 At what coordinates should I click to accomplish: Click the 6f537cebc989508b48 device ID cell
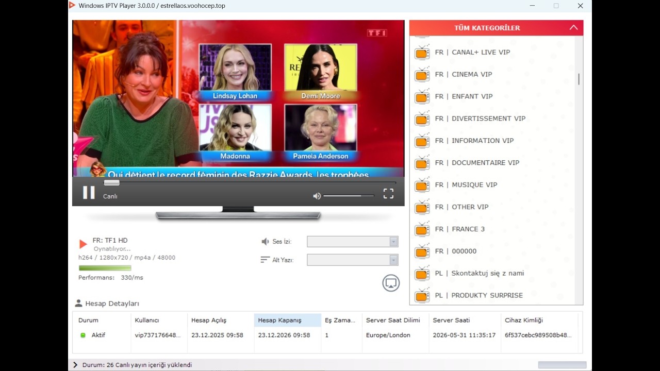pyautogui.click(x=538, y=335)
